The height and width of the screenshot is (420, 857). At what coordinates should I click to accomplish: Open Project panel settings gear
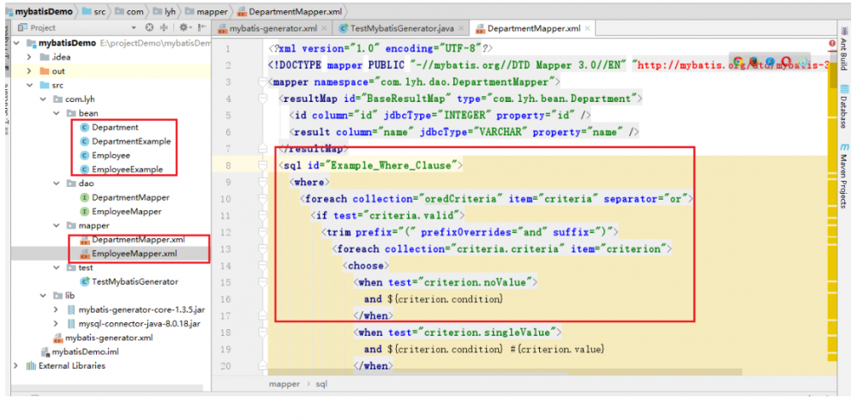coord(183,27)
